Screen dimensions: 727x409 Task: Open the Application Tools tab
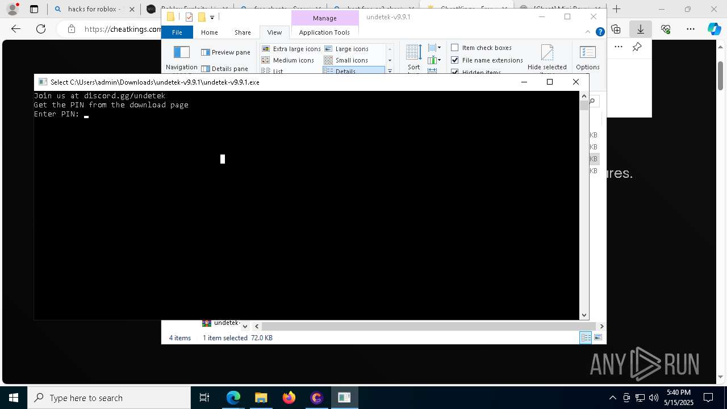324,32
